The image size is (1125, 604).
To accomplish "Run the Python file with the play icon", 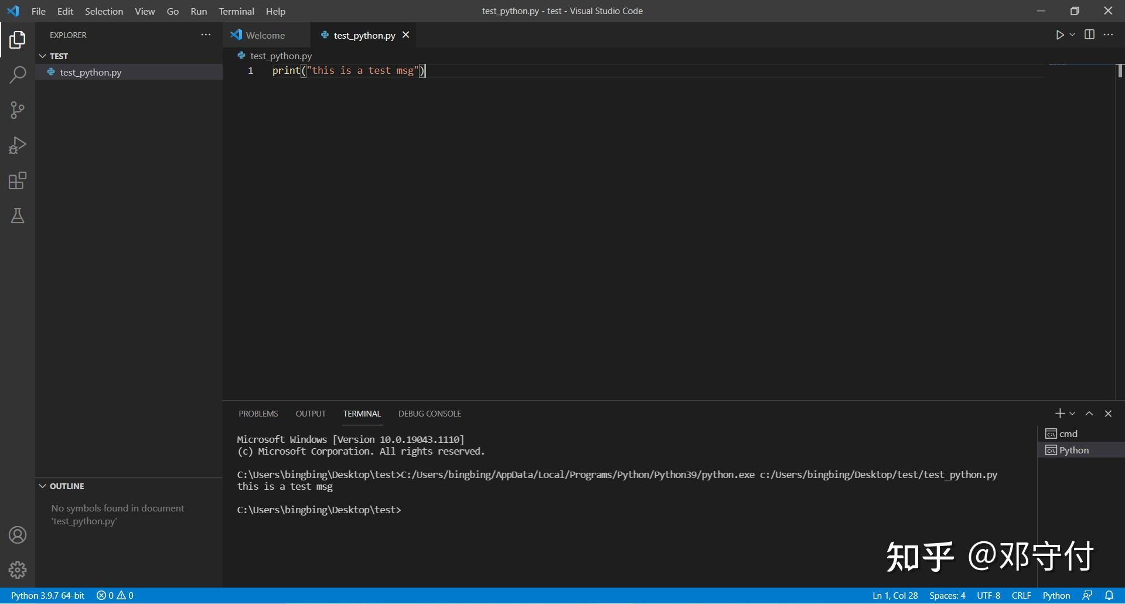I will [x=1060, y=35].
